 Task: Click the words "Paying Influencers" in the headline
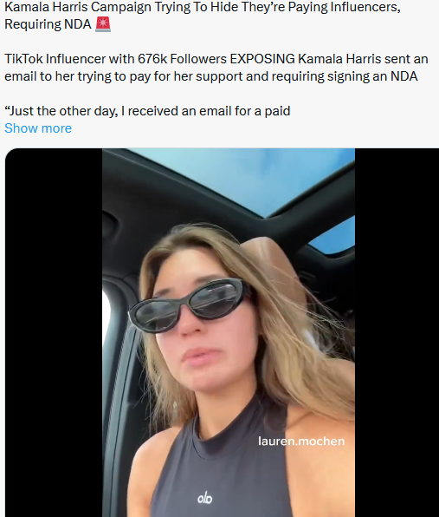coord(345,7)
